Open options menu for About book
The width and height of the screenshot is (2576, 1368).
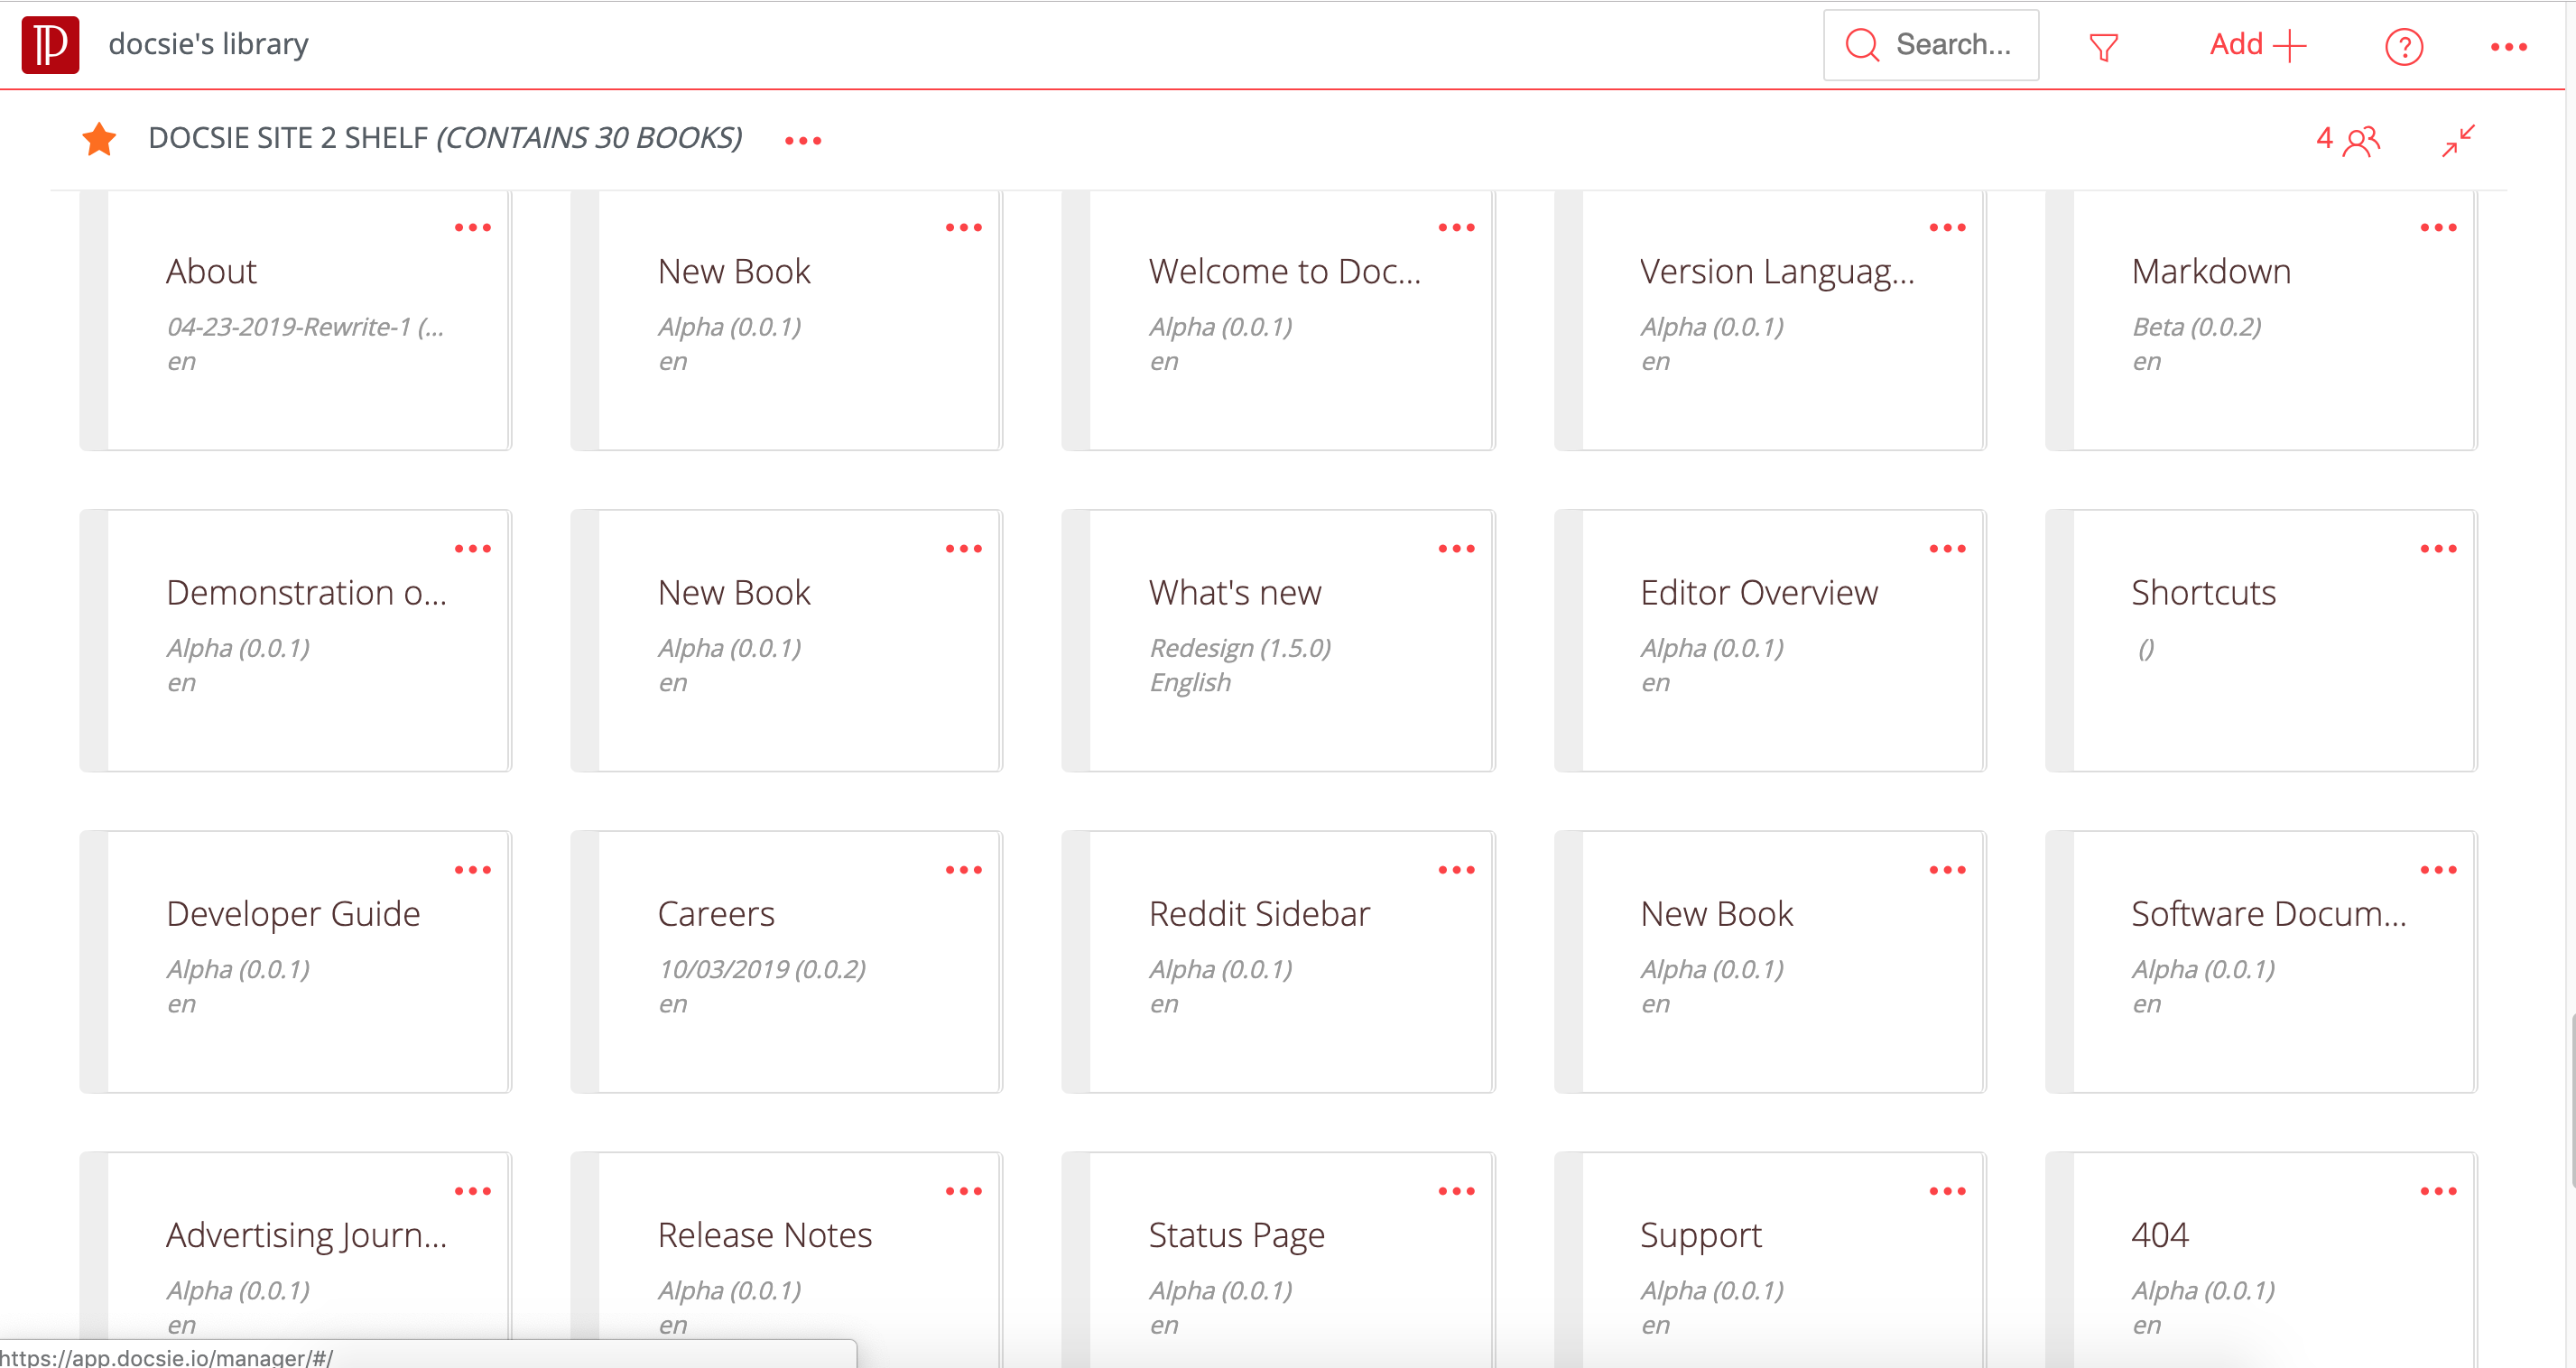[473, 228]
